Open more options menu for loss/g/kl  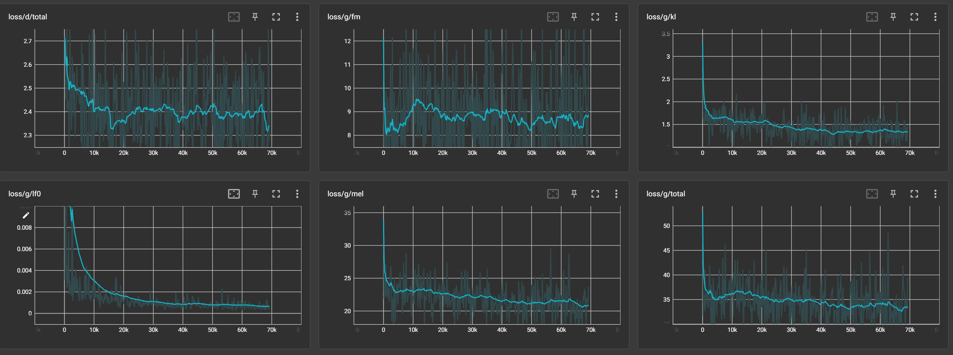(935, 17)
